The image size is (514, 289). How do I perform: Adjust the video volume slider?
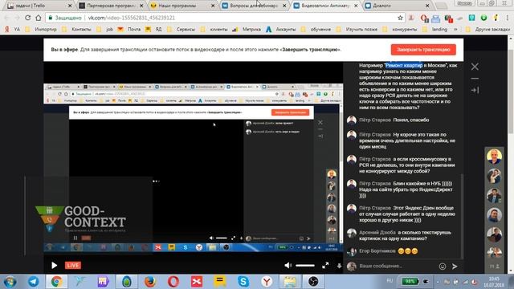pos(305,266)
